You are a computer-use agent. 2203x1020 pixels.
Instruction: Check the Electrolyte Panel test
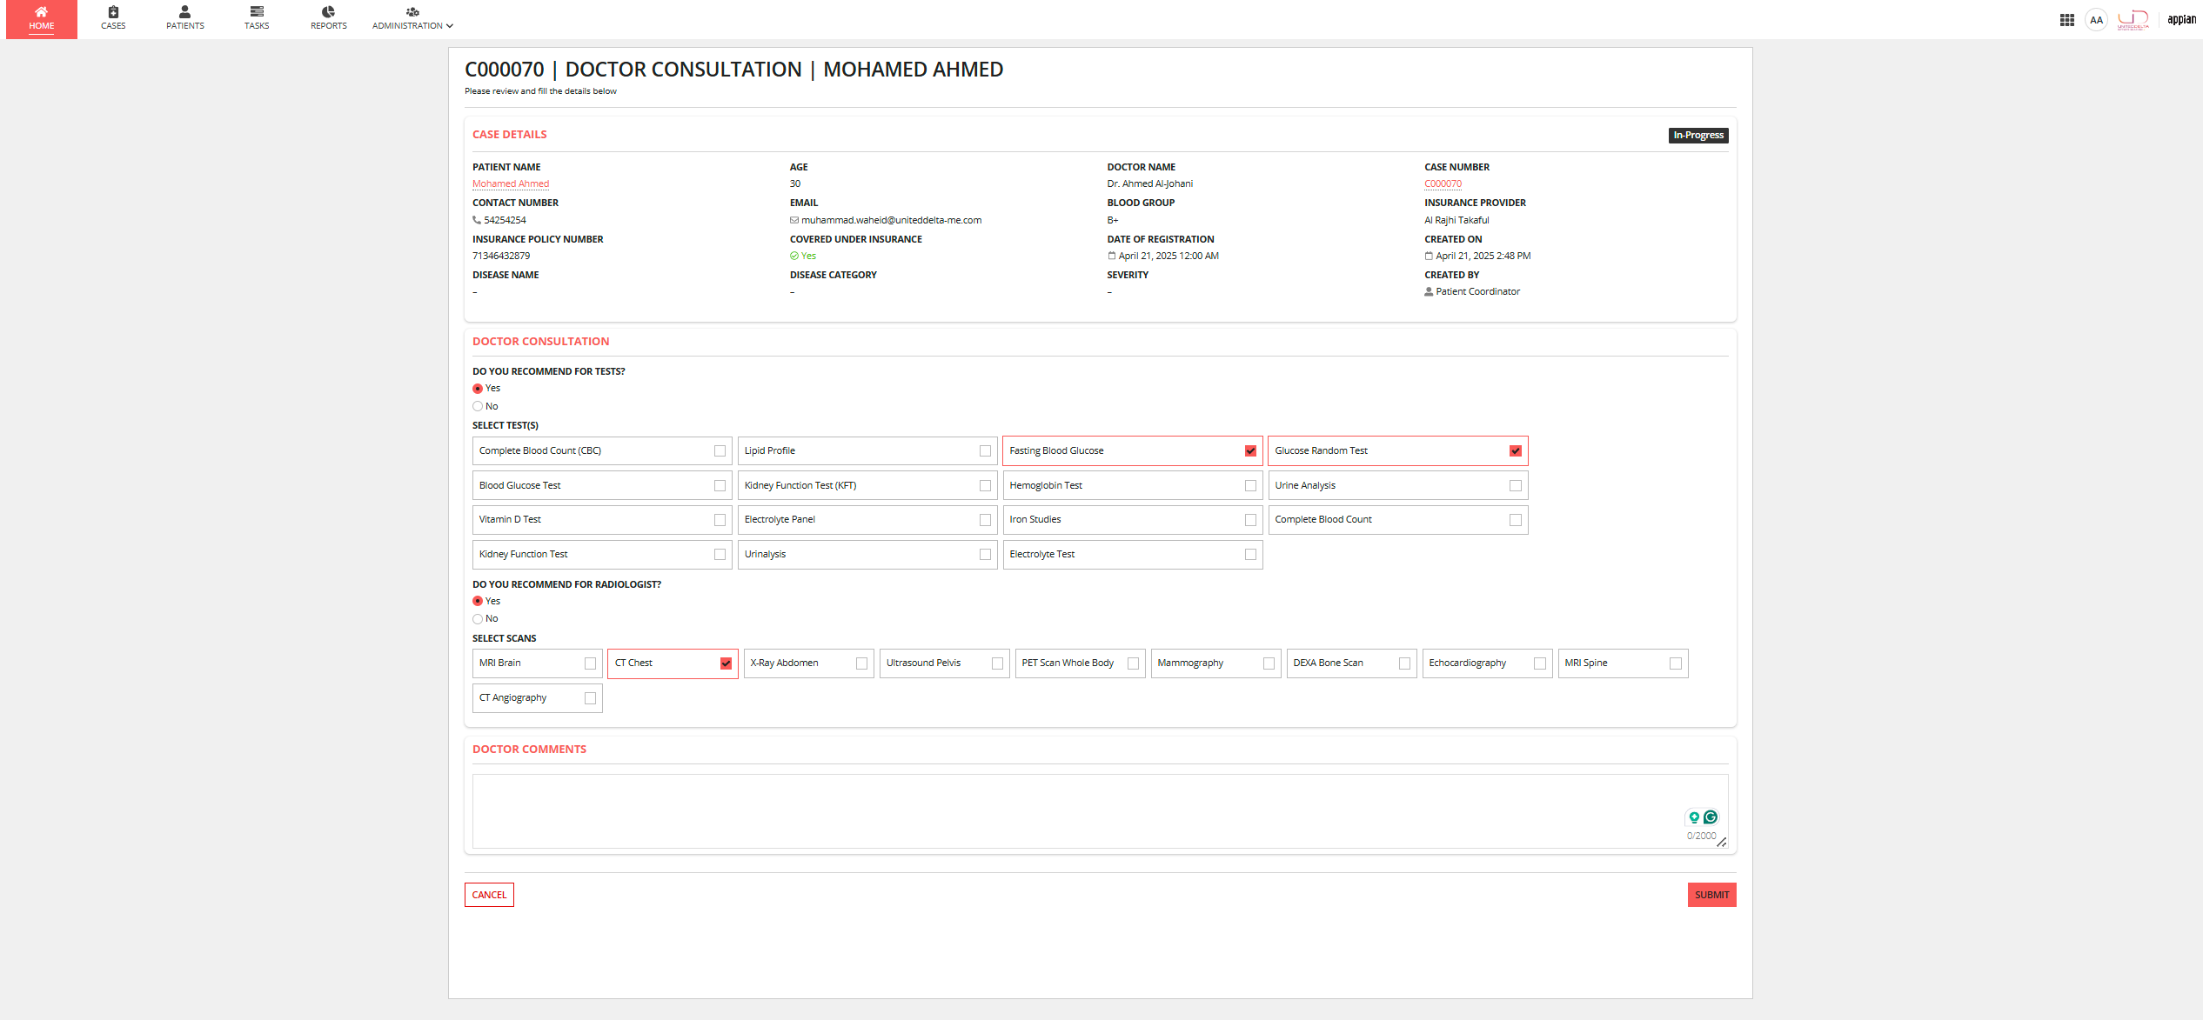tap(985, 520)
